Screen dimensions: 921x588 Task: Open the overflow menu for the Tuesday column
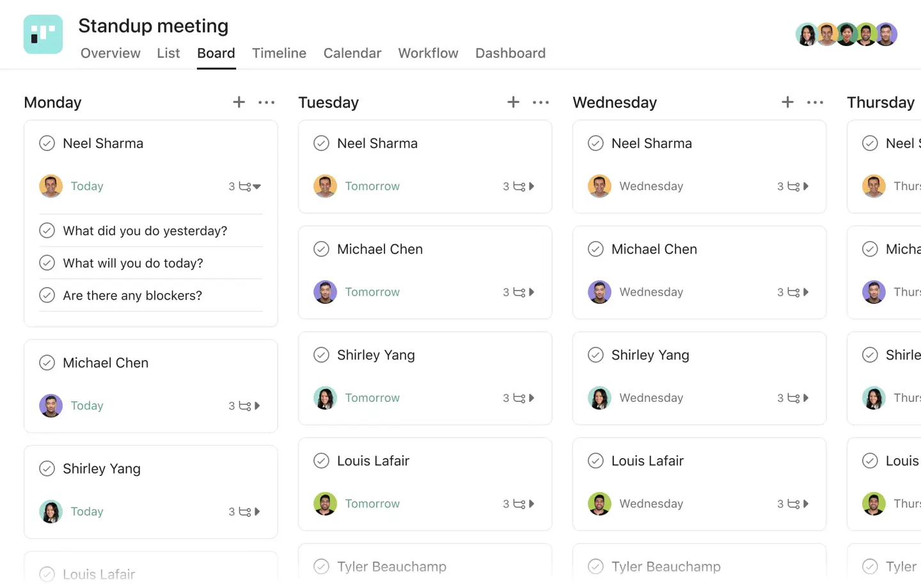(x=540, y=102)
